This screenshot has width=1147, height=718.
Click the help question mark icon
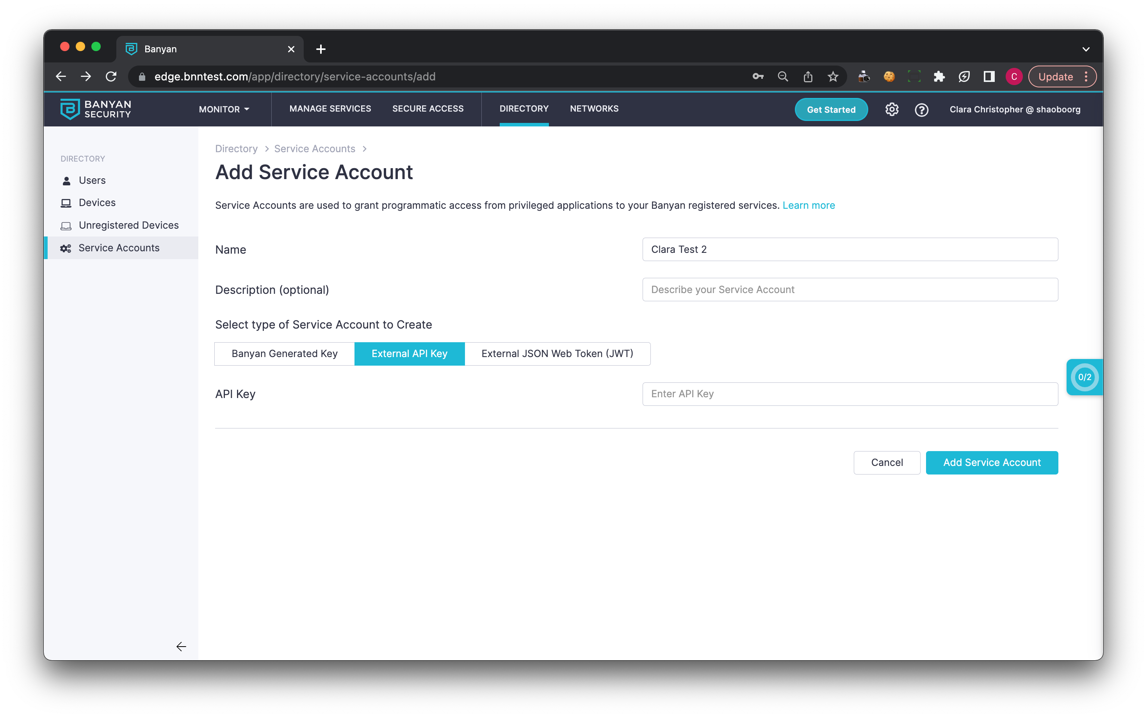point(921,110)
